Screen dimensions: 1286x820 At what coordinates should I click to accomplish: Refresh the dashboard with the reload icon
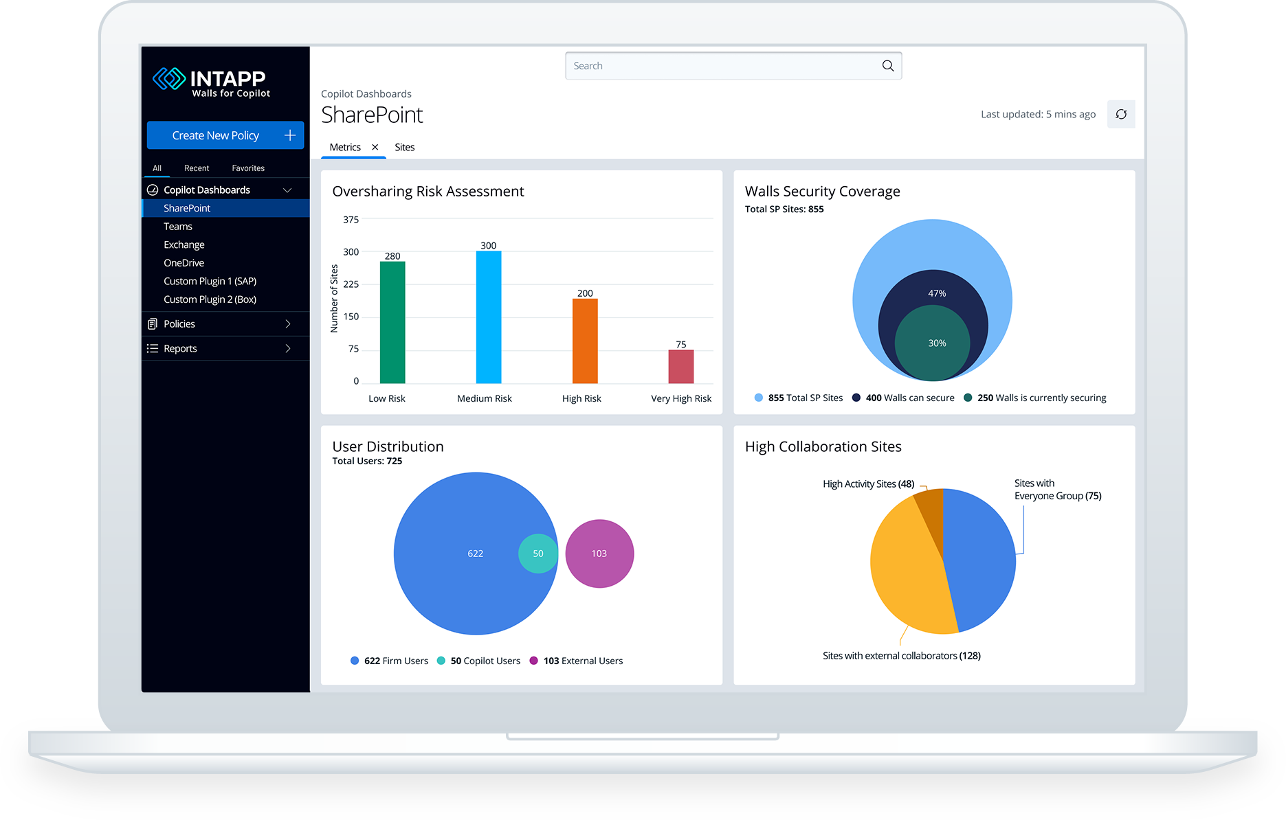coord(1121,114)
